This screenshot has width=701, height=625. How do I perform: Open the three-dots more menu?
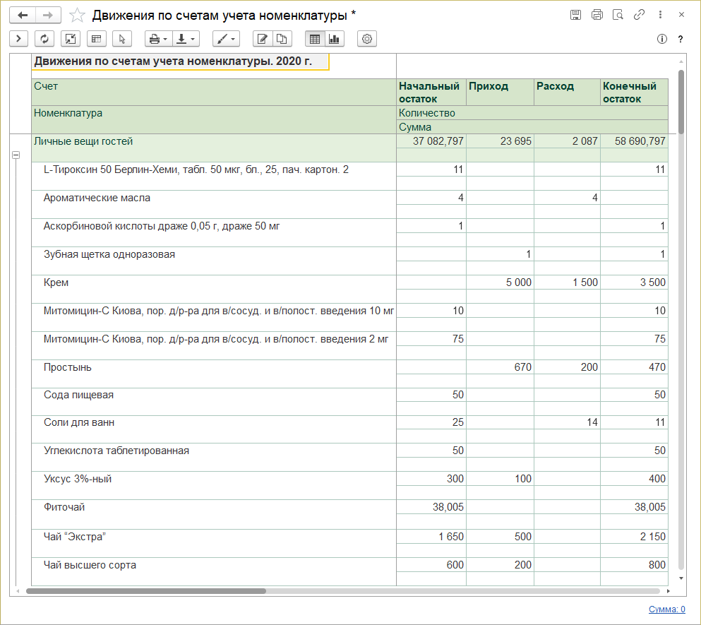pos(660,15)
